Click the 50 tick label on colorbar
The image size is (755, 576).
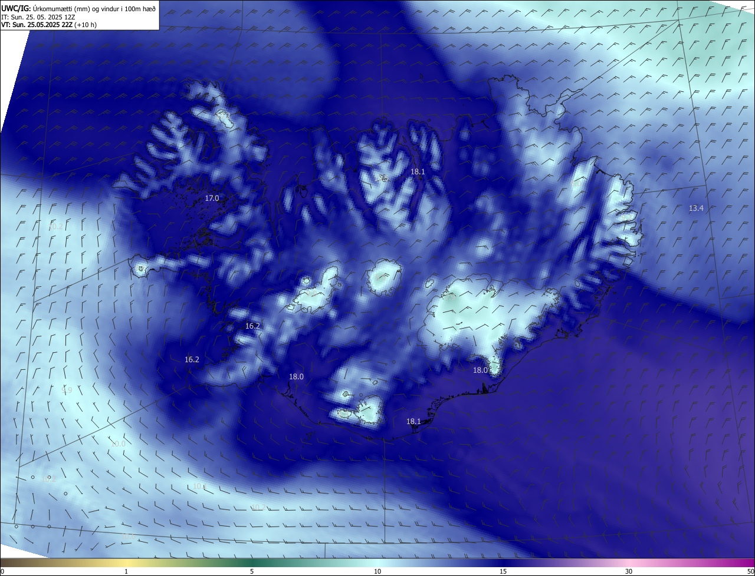click(x=750, y=571)
